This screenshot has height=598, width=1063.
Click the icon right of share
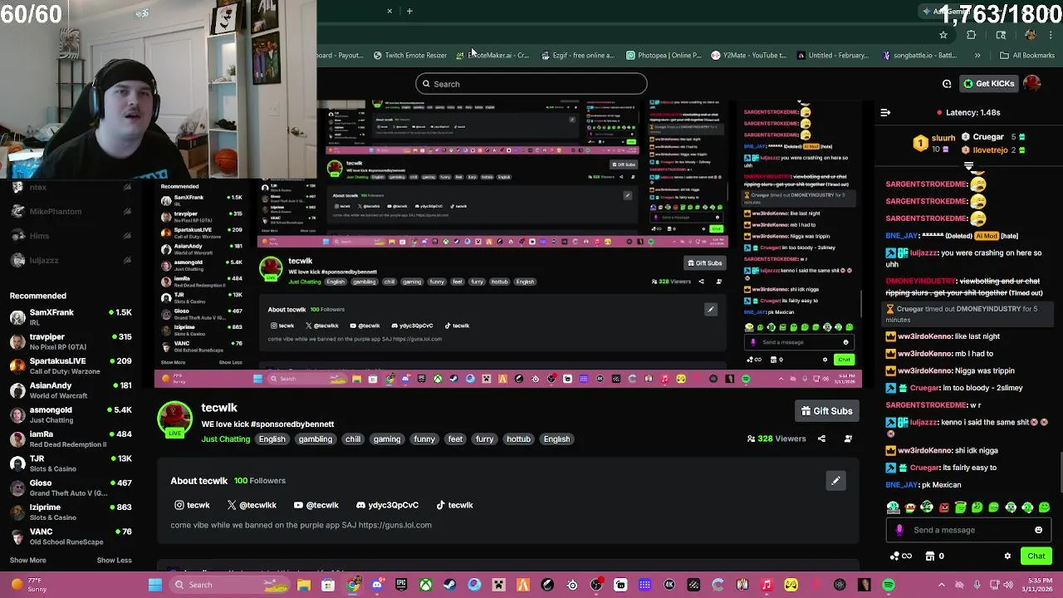pos(848,439)
